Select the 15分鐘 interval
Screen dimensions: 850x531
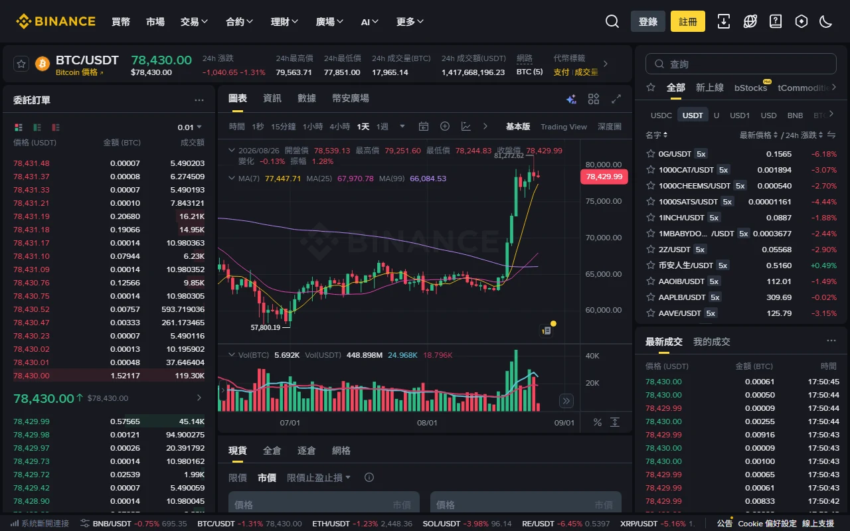tap(284, 126)
